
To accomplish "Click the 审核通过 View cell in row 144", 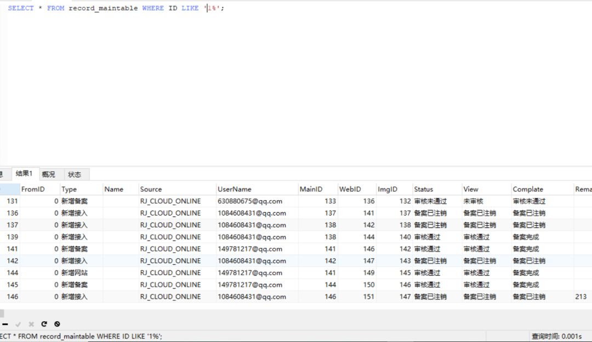I will coord(487,273).
